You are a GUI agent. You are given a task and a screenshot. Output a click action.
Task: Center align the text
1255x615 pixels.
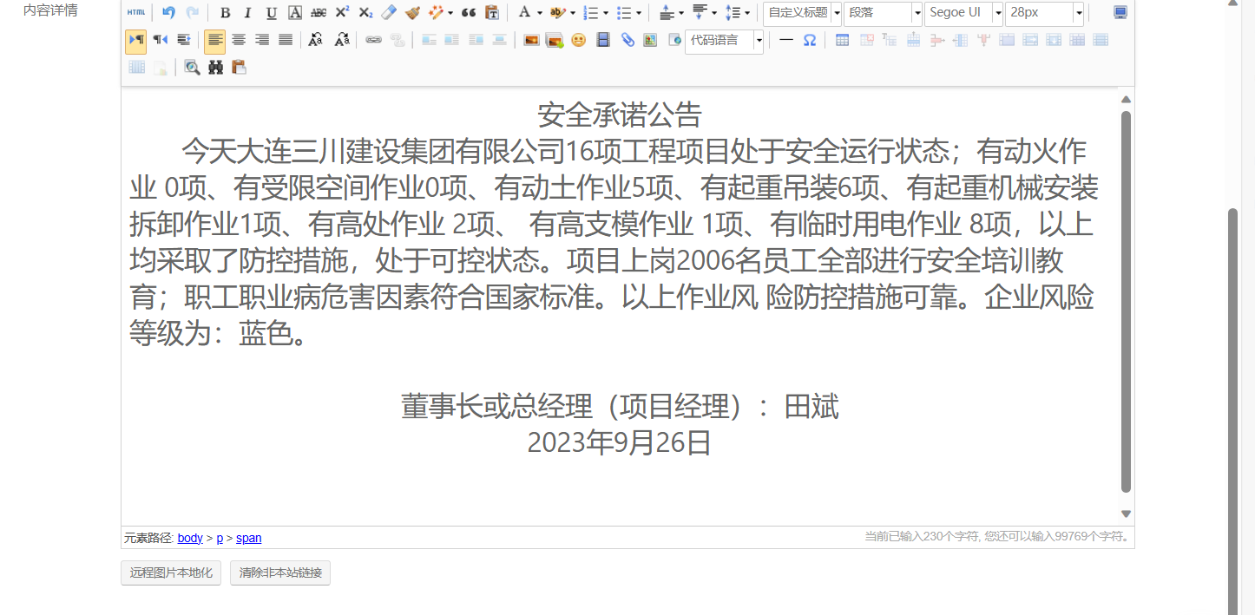click(238, 40)
